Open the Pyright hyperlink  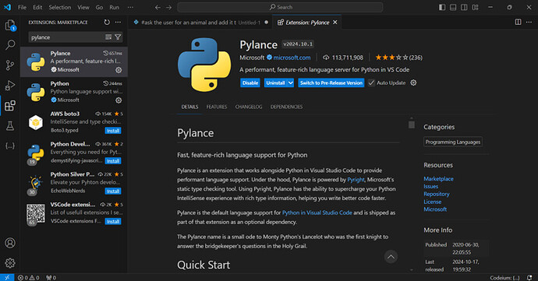(x=356, y=180)
